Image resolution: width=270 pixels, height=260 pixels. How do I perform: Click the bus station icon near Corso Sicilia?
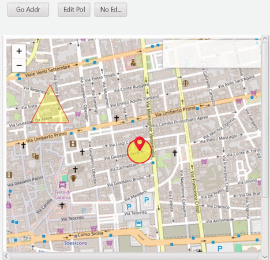(138, 224)
